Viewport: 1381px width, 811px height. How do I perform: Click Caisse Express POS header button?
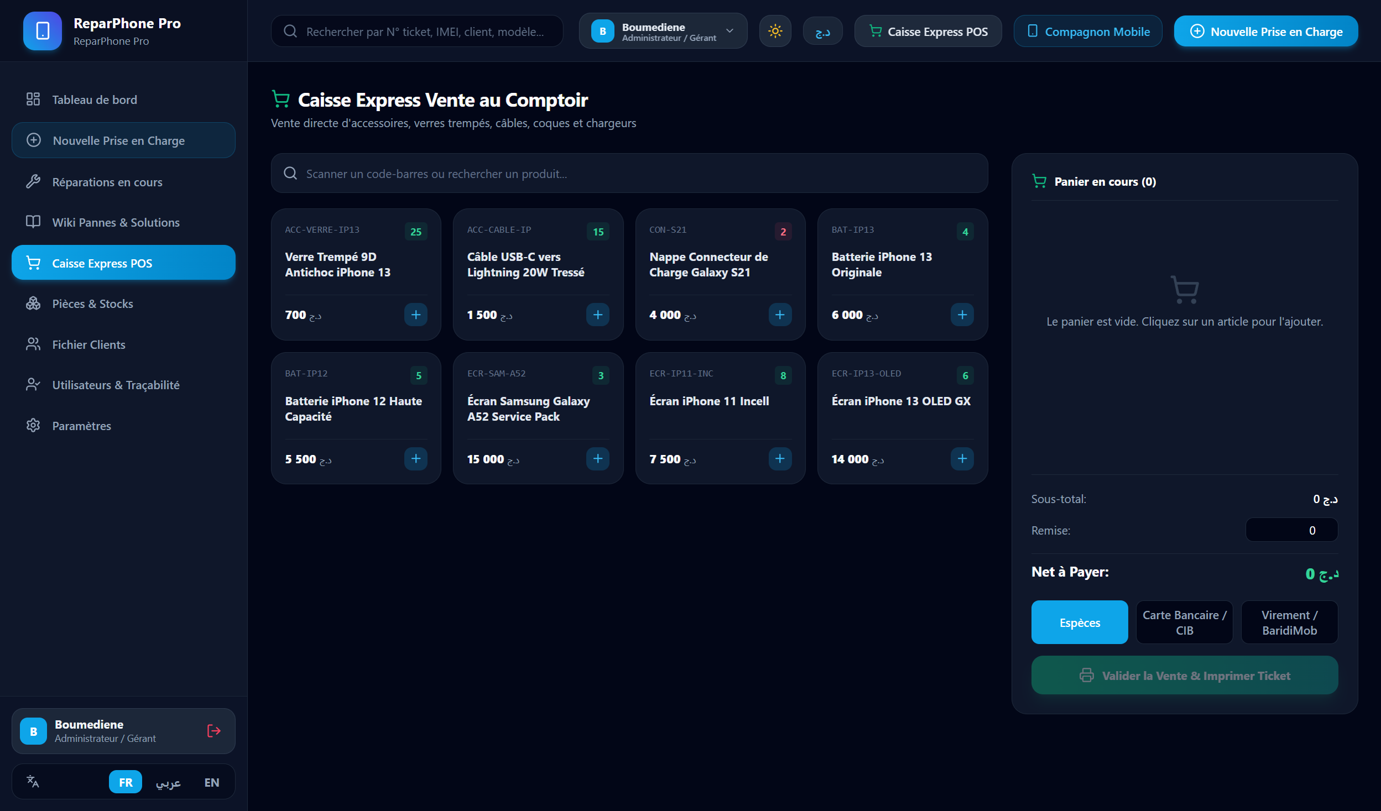coord(928,31)
